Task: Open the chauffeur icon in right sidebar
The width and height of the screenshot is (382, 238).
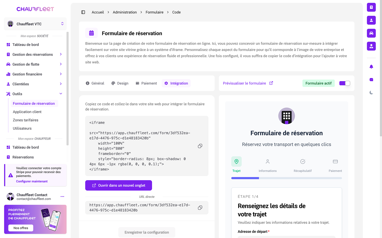Action: click(x=371, y=46)
